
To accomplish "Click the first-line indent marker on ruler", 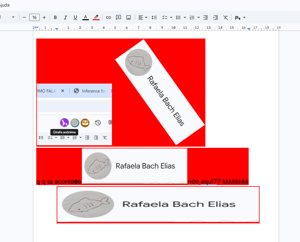I will click(36, 27).
